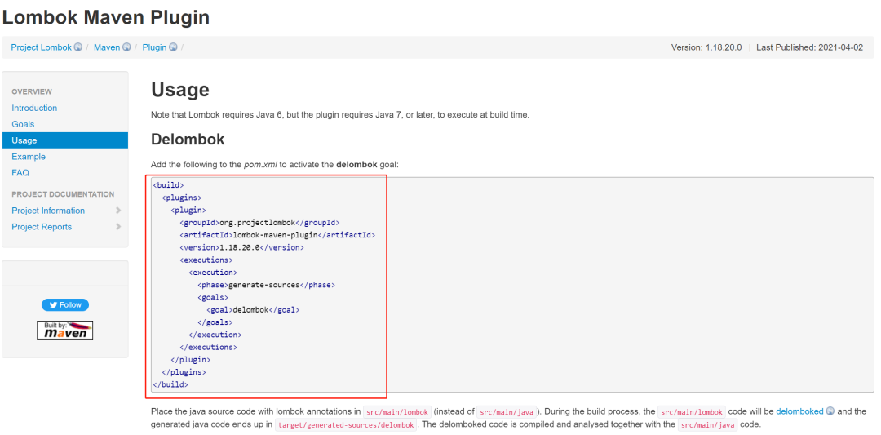Screen dimensions: 881x435
Task: Open Project Reports in sidebar
Action: (x=42, y=227)
